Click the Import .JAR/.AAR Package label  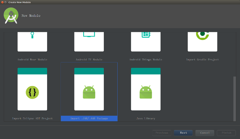pos(89,118)
